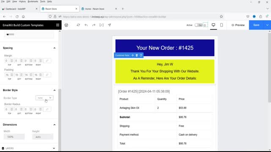Redo the change in editor toolbar
The image size is (271, 152).
(94, 25)
